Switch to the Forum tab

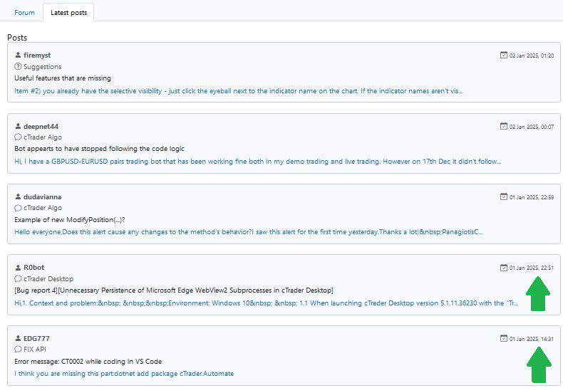(24, 13)
